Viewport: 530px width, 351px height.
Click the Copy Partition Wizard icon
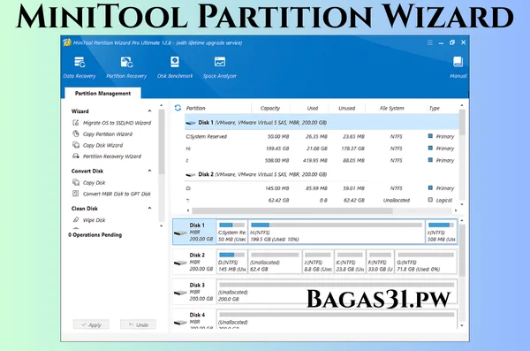[x=76, y=134]
